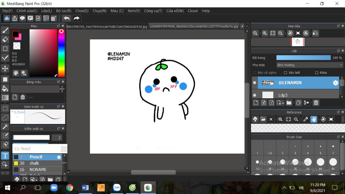Switch to the z2669947947648 image tab
Viewport: 345px width, 194px height.
click(194, 26)
